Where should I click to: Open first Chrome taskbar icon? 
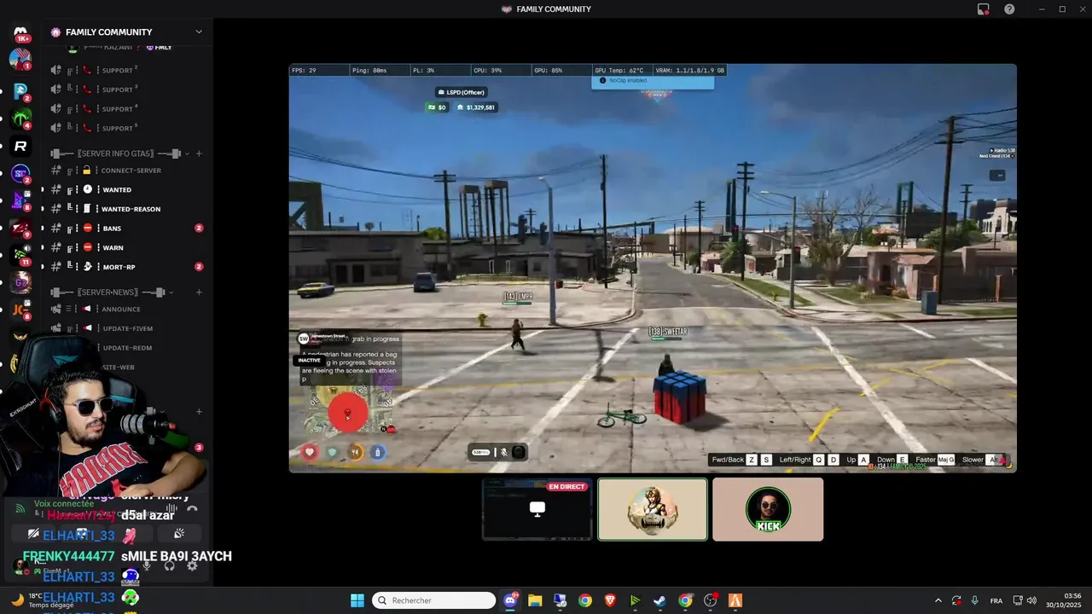pyautogui.click(x=585, y=600)
